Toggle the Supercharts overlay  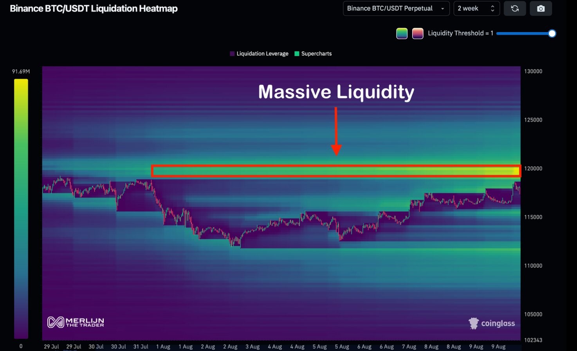[316, 53]
